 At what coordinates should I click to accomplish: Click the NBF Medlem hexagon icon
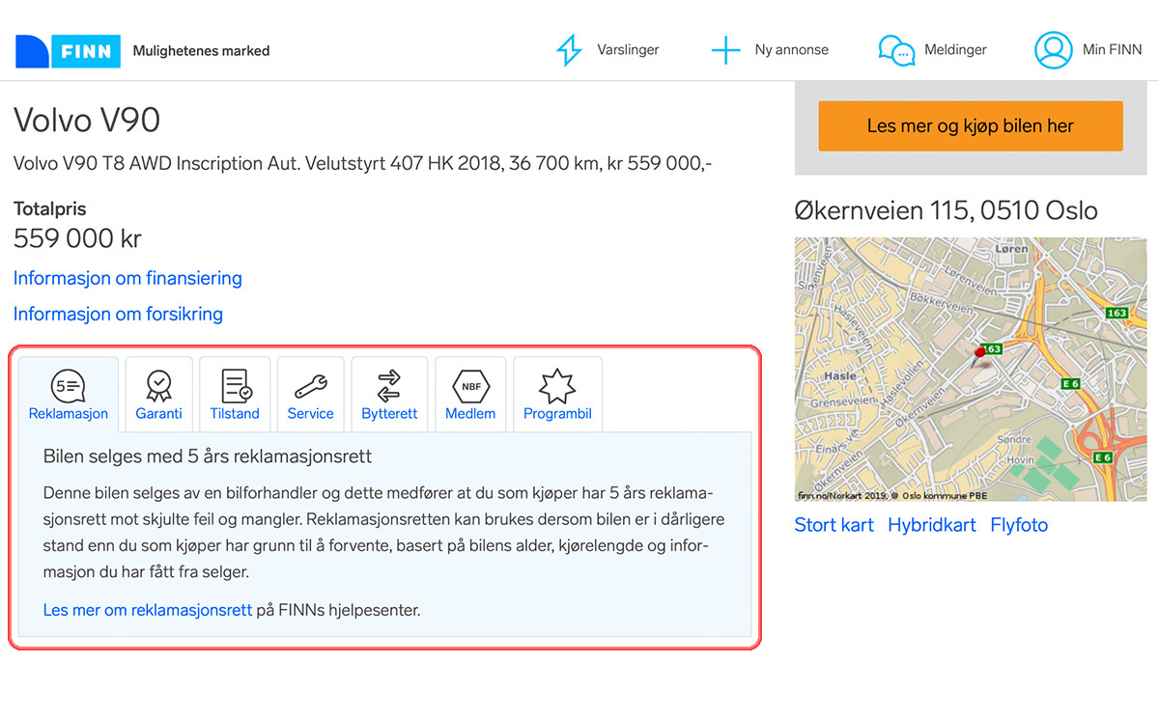pyautogui.click(x=470, y=385)
